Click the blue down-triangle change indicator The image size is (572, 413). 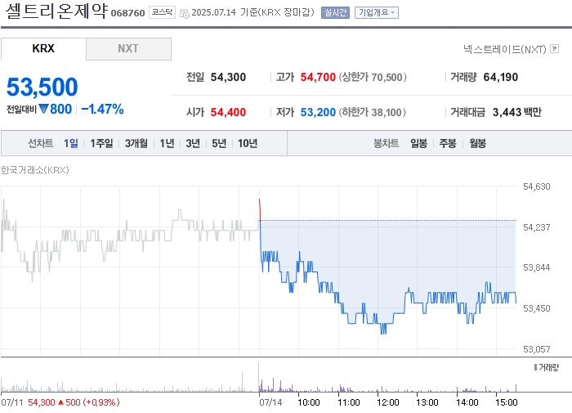pyautogui.click(x=43, y=109)
